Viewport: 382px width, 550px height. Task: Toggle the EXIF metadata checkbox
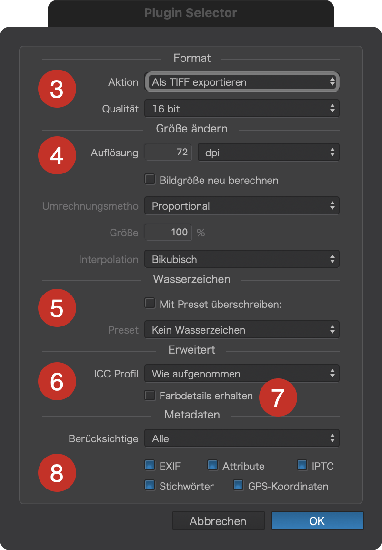(150, 466)
